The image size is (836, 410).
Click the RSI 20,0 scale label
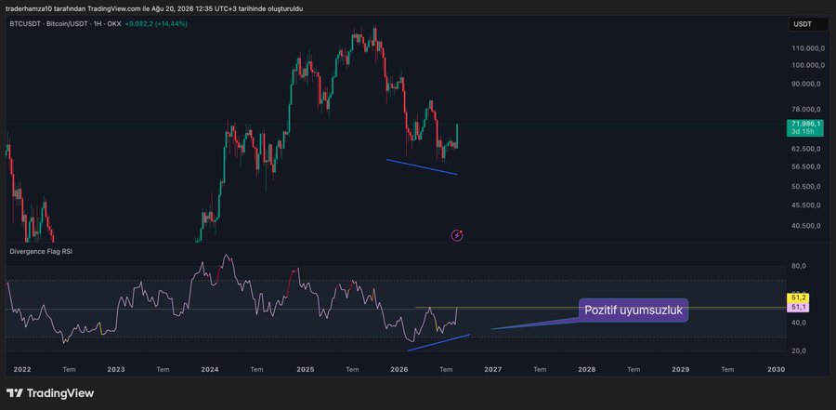(x=798, y=350)
